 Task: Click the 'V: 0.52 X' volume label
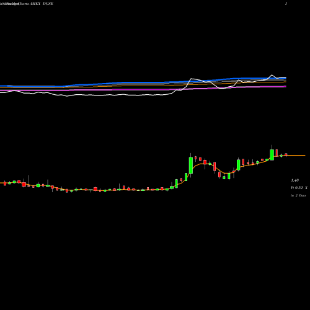click(299, 188)
